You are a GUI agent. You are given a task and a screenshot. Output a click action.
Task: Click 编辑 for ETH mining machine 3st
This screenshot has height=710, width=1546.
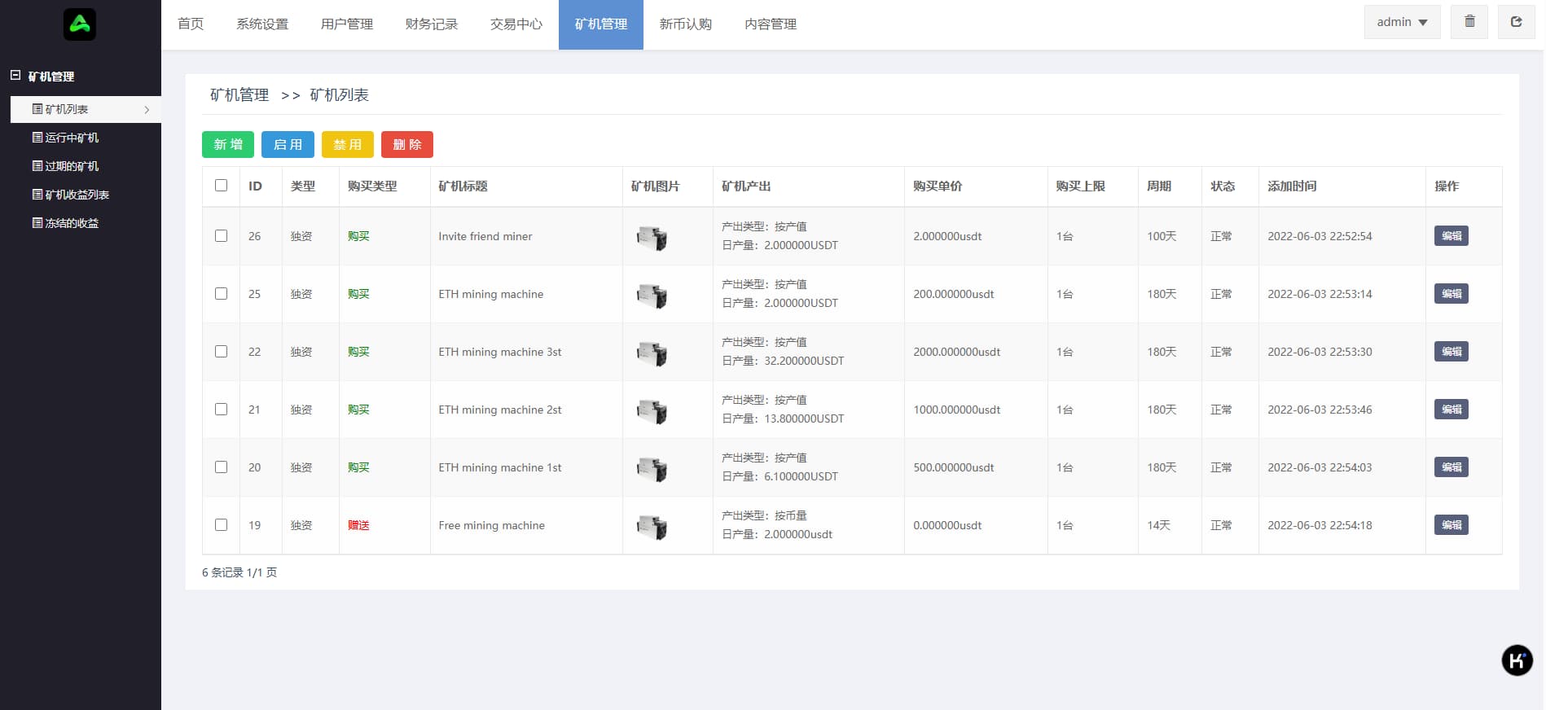coord(1451,352)
